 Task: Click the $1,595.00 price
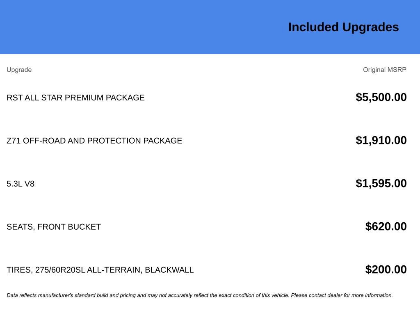(x=381, y=183)
